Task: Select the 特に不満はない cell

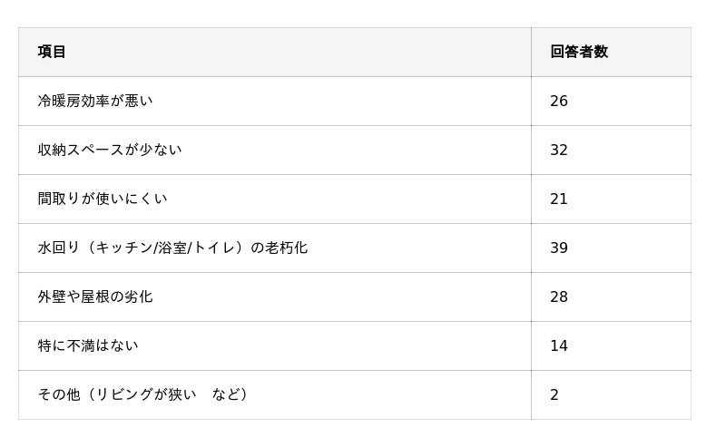Action: [x=88, y=345]
